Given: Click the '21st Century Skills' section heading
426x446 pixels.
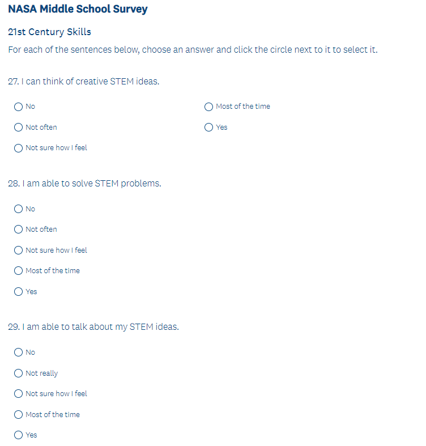Looking at the screenshot, I should pos(49,32).
